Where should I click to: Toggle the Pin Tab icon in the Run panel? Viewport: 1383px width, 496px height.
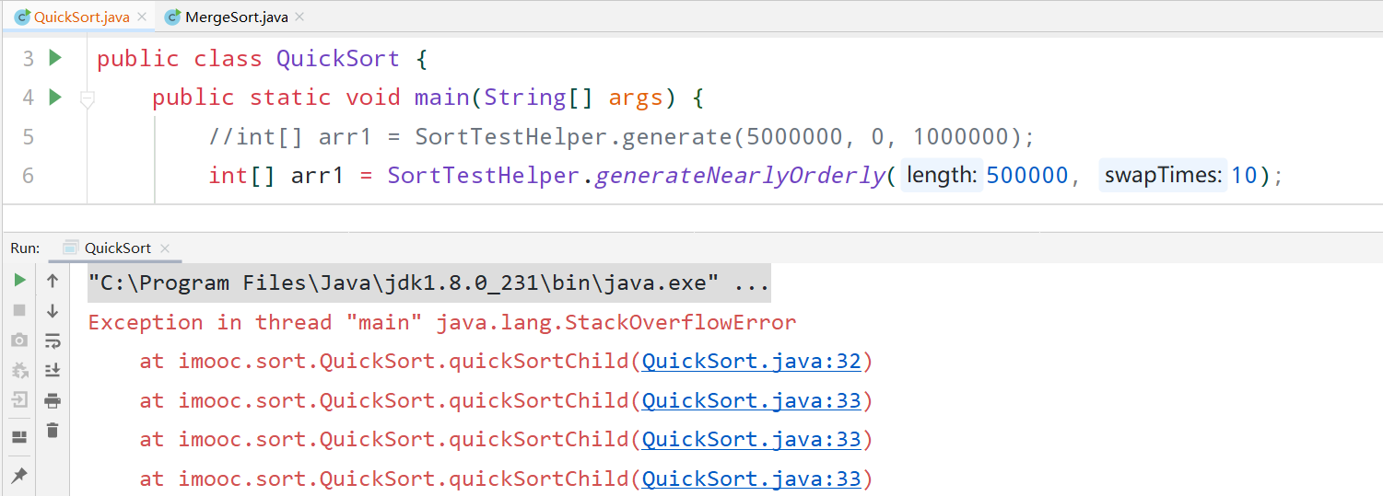[19, 475]
